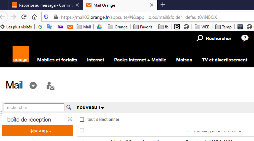The height and width of the screenshot is (141, 254).
Task: Close the Réponse au message tab
Action: pyautogui.click(x=77, y=5)
